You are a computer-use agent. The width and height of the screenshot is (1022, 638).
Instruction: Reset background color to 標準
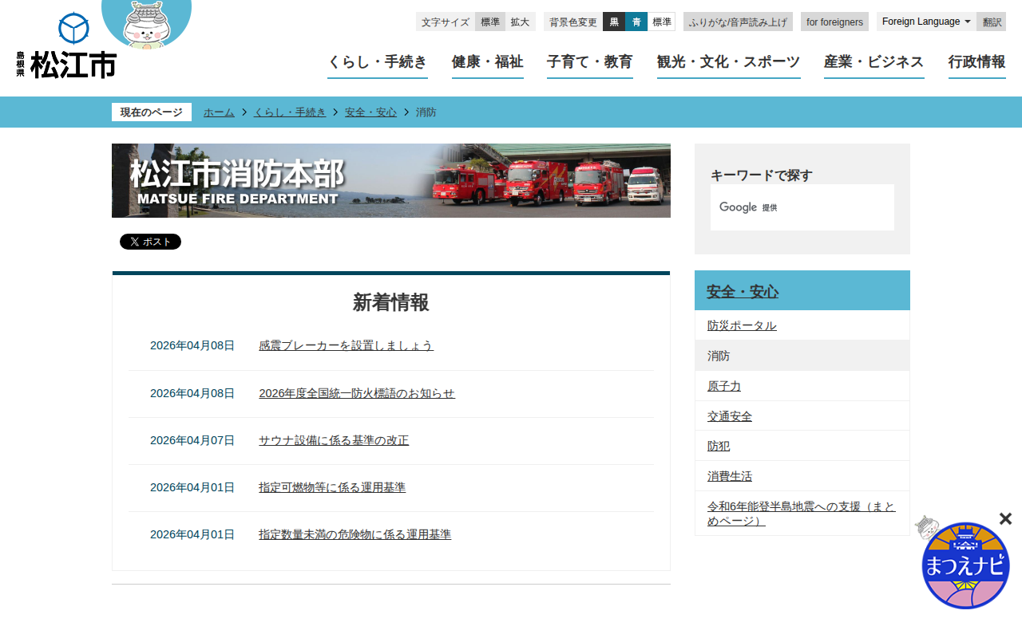pos(662,22)
